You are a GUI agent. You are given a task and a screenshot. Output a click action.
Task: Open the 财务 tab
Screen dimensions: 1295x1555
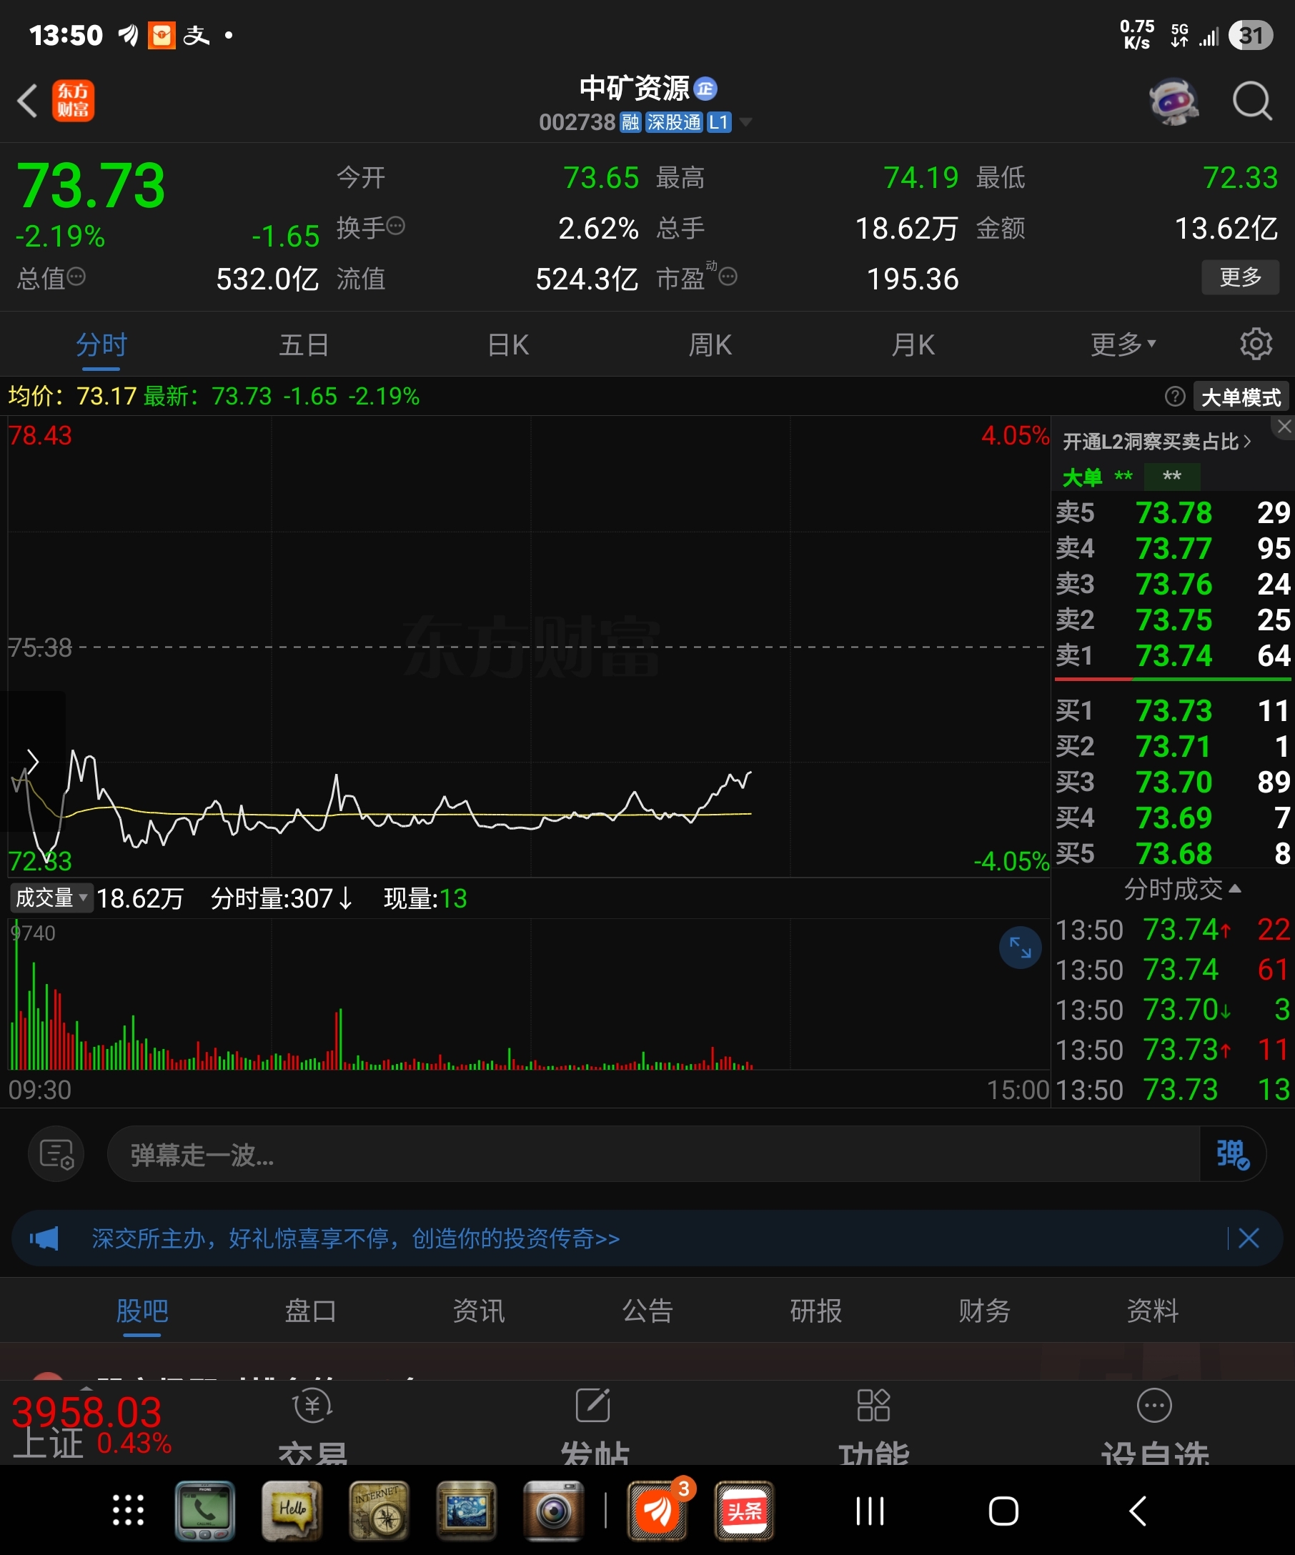pos(984,1311)
